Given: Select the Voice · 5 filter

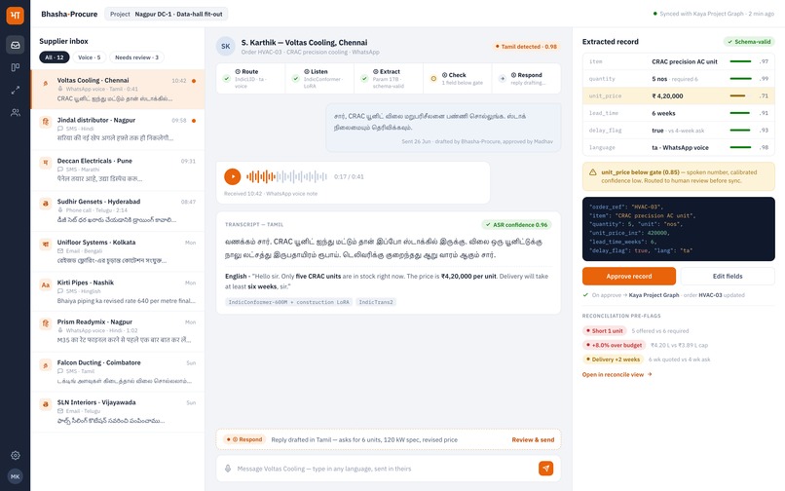Looking at the screenshot, I should click(89, 57).
